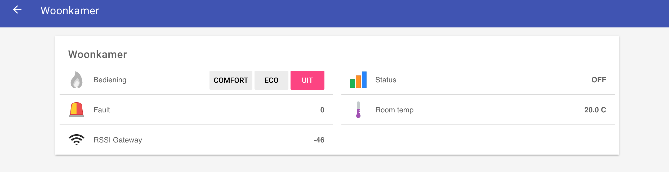Open the Room temp label
Screen dimensions: 669x172
tap(394, 110)
